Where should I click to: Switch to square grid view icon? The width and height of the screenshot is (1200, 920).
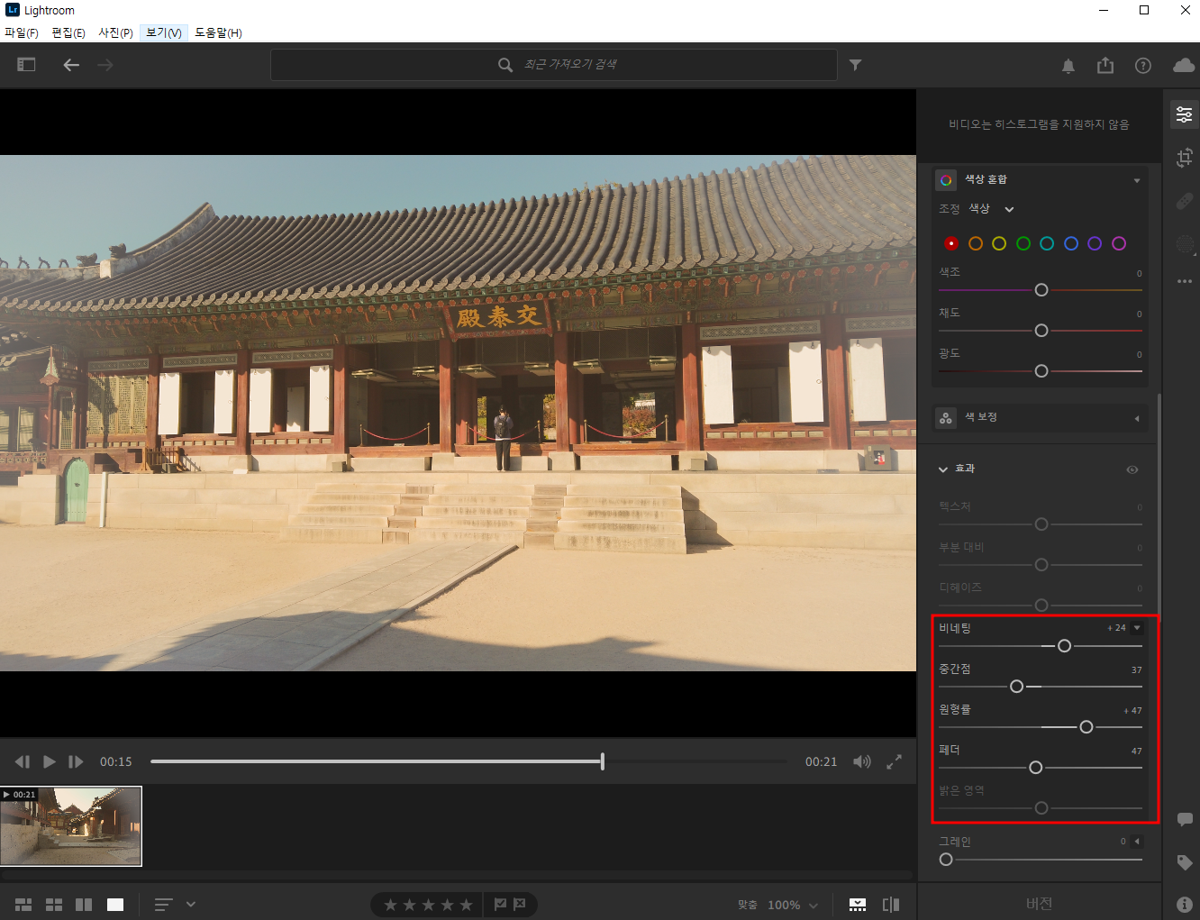(54, 905)
